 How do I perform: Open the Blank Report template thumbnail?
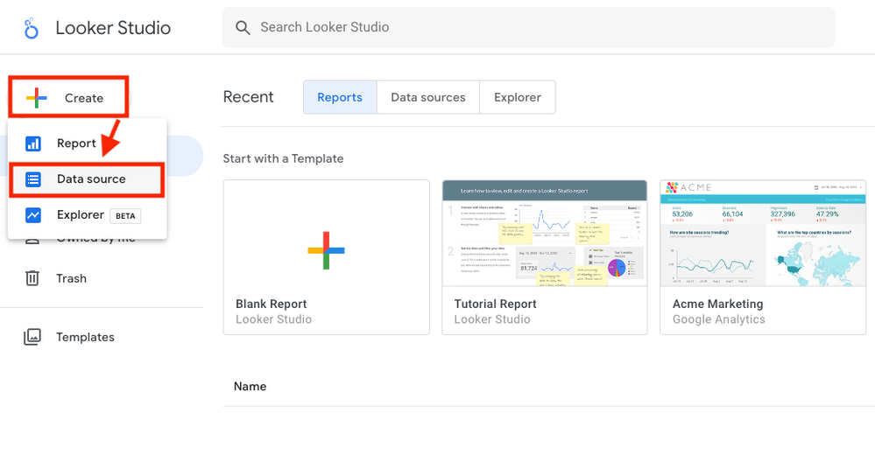[x=326, y=250]
